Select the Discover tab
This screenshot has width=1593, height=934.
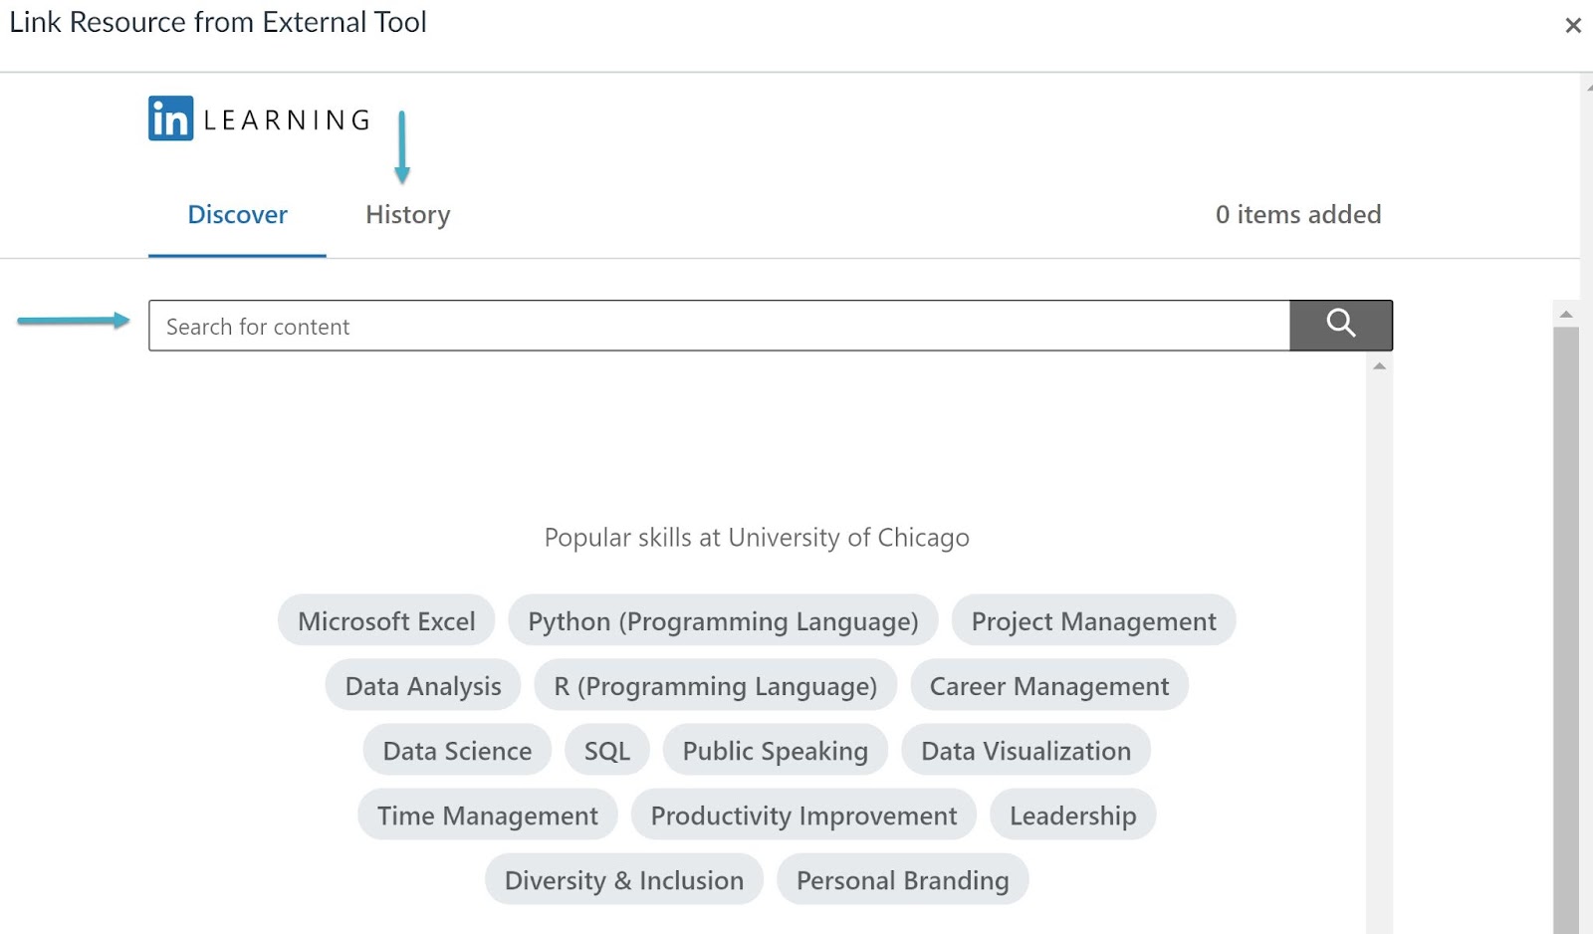coord(237,215)
